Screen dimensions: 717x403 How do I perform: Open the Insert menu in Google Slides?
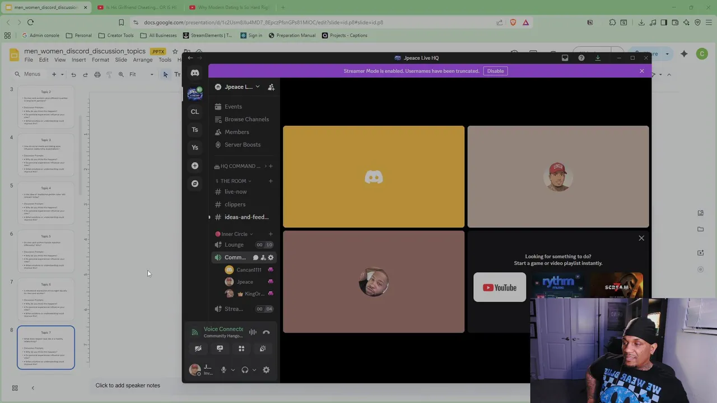point(78,60)
